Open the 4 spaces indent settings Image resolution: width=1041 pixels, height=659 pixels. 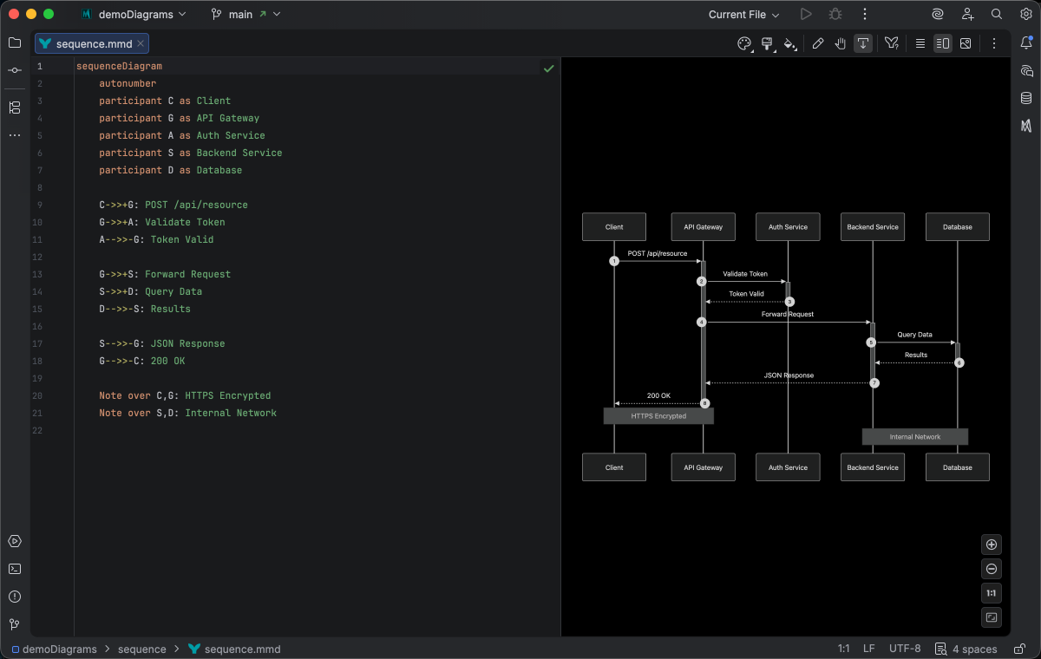coord(966,649)
